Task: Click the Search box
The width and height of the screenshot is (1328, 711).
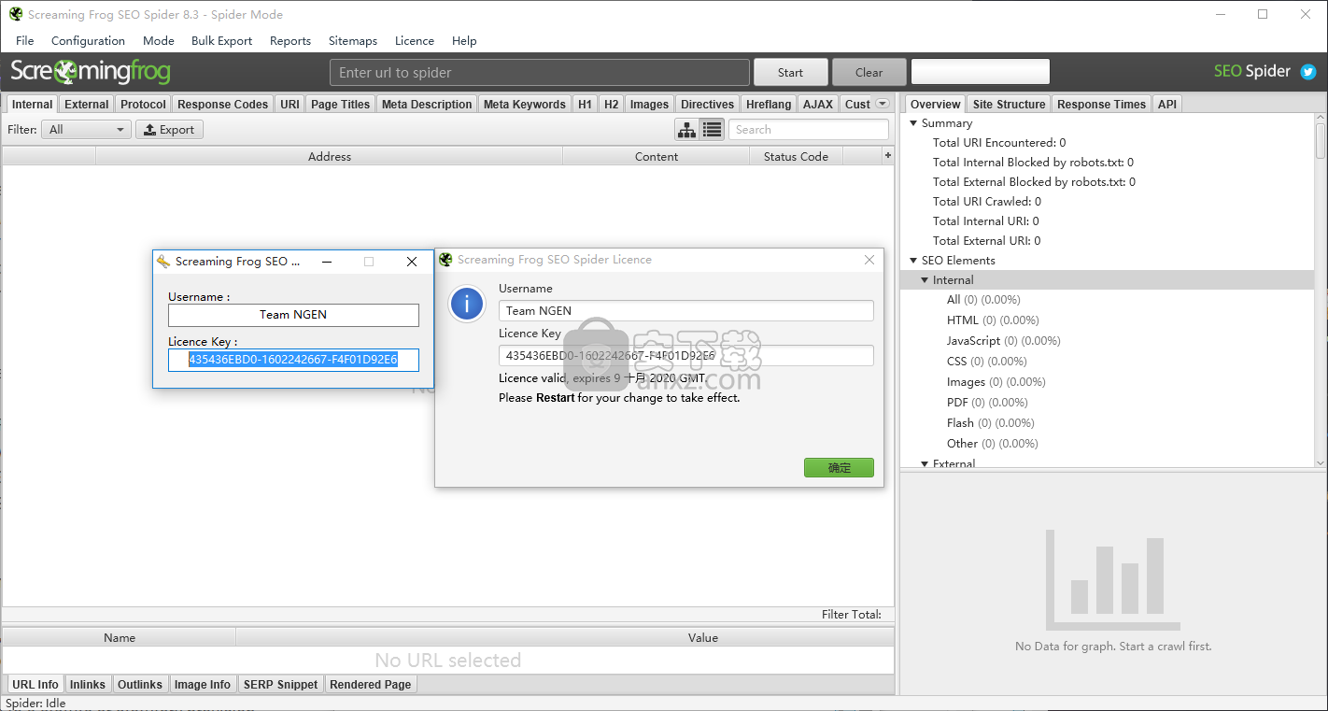Action: coord(809,130)
